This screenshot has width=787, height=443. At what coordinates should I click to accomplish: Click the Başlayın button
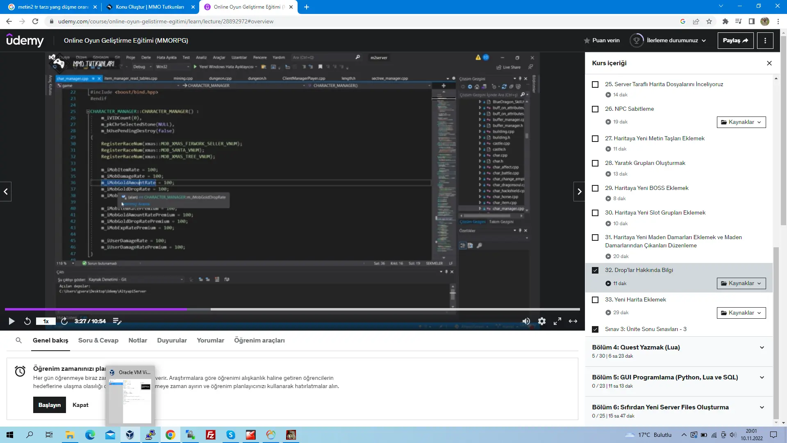point(49,405)
